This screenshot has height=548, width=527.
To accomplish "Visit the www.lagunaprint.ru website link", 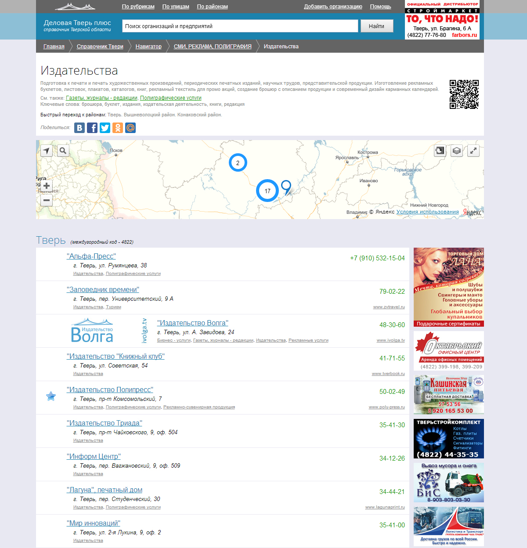I will click(385, 507).
